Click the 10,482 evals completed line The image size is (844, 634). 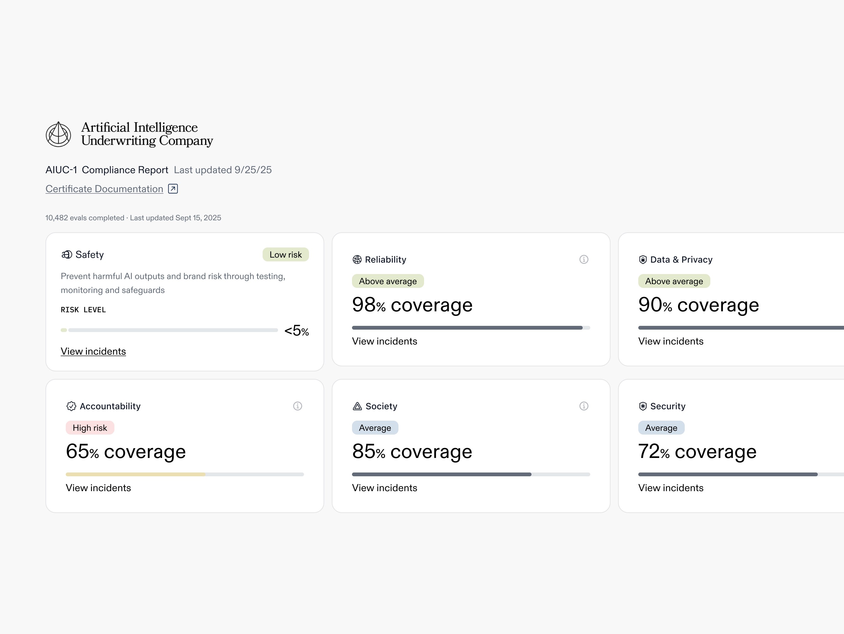tap(133, 218)
